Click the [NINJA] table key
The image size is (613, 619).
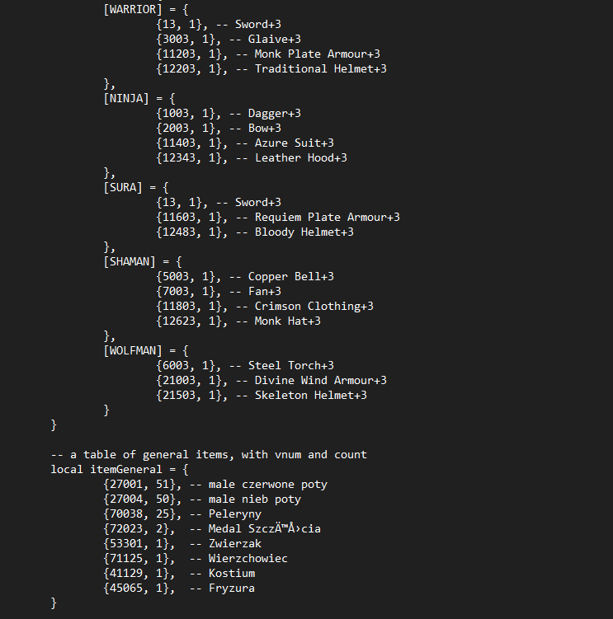pyautogui.click(x=127, y=98)
